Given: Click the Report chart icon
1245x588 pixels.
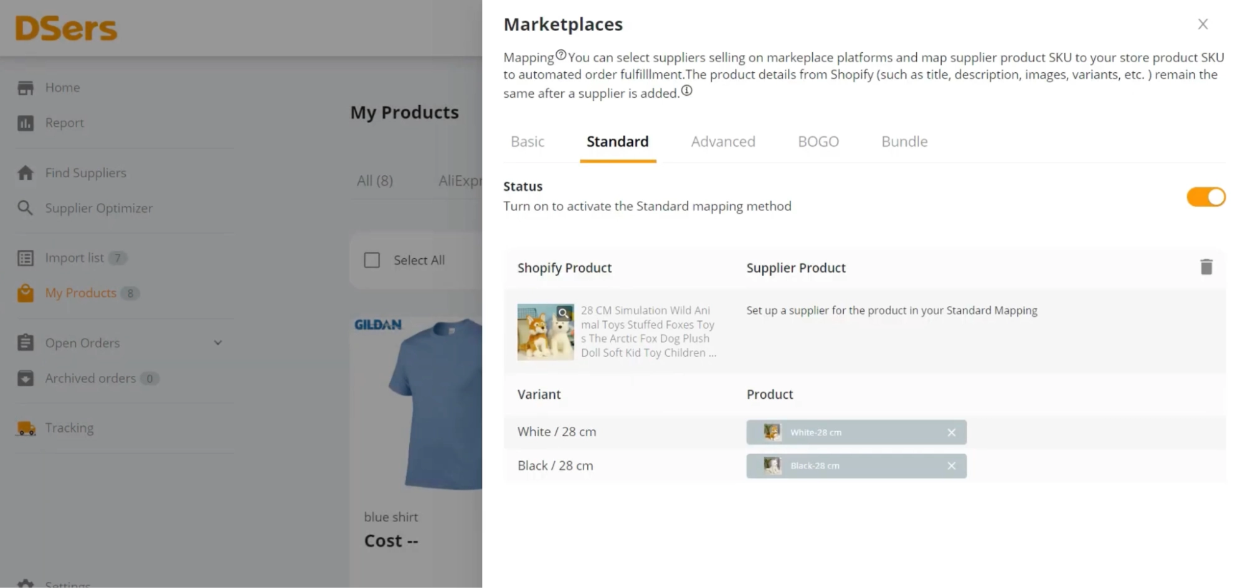Looking at the screenshot, I should pyautogui.click(x=26, y=123).
